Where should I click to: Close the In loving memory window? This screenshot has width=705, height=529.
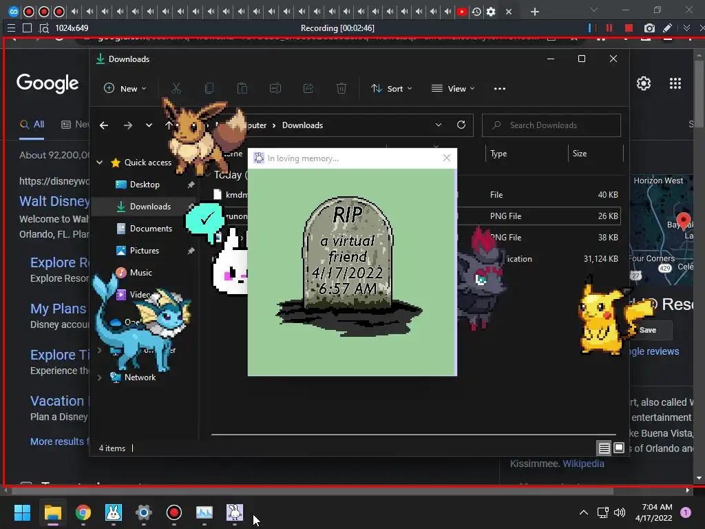pos(446,158)
